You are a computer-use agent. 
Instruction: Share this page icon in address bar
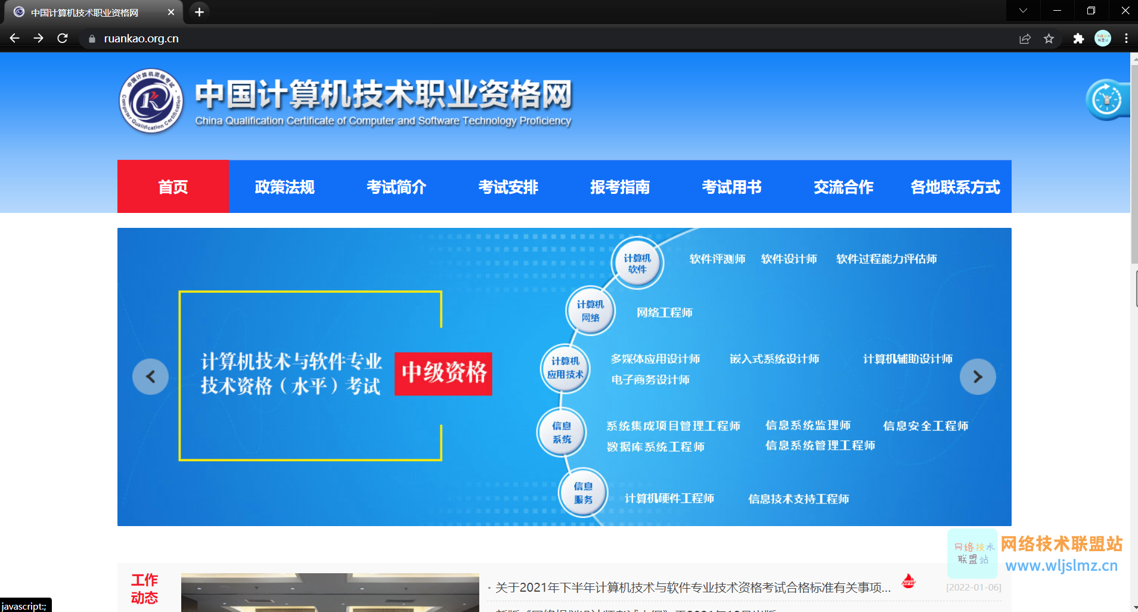(x=1025, y=39)
